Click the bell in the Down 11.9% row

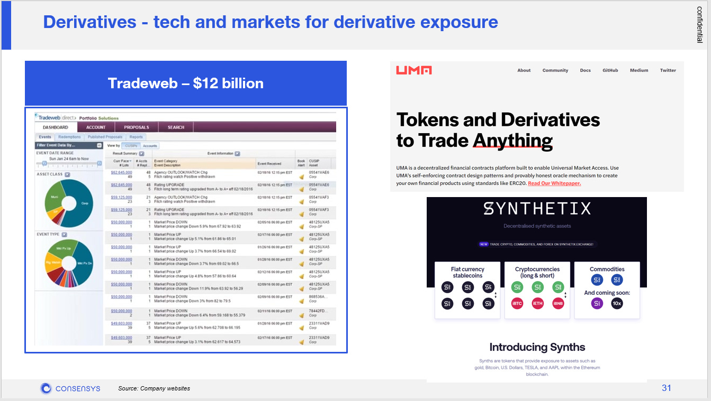tap(301, 288)
